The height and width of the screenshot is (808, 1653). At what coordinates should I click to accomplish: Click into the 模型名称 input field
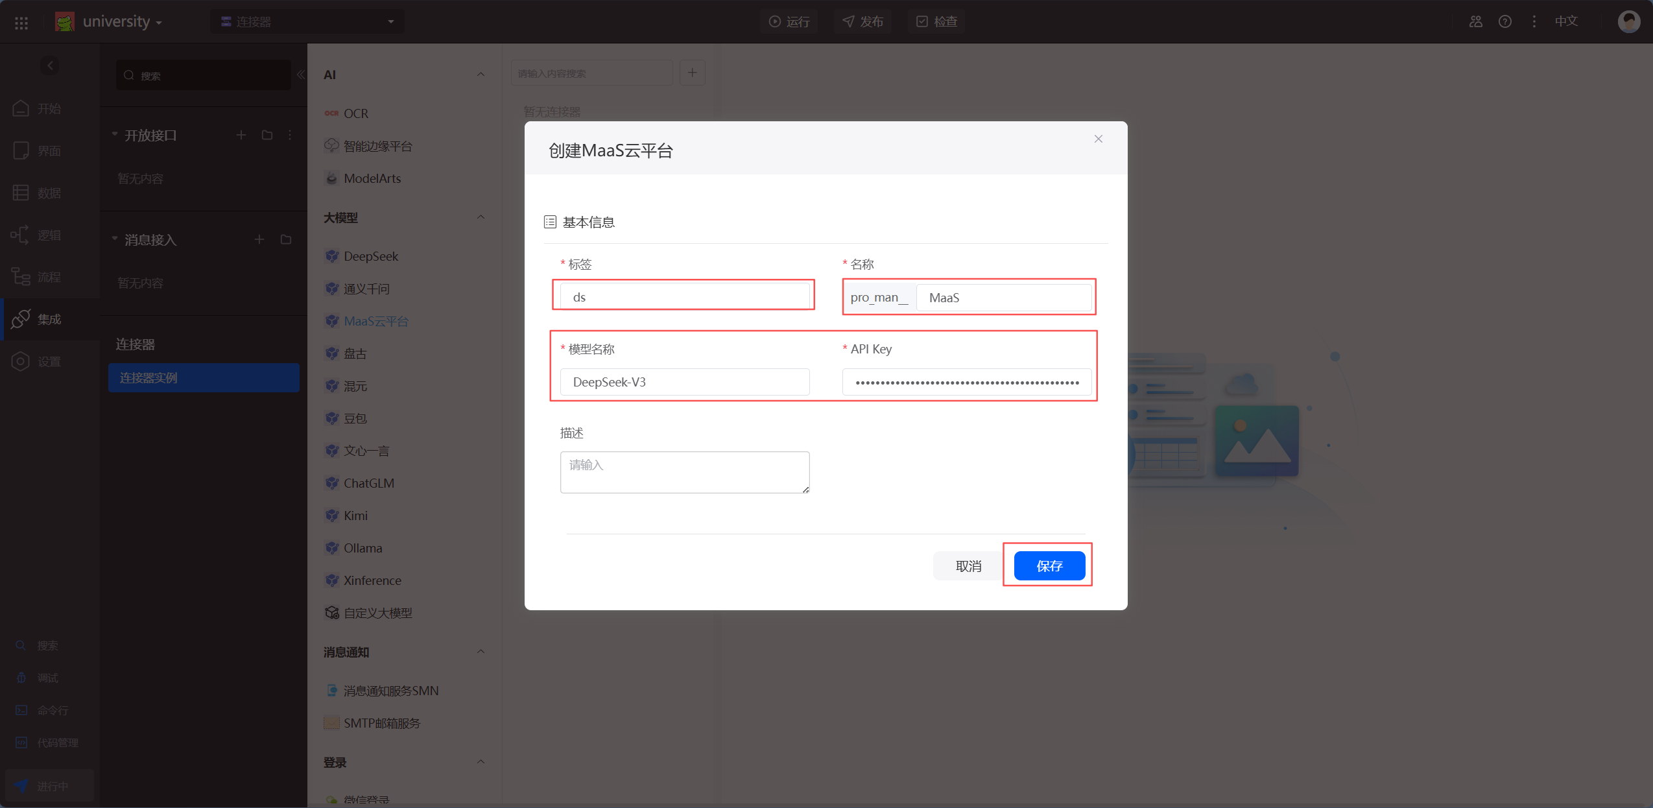coord(685,382)
